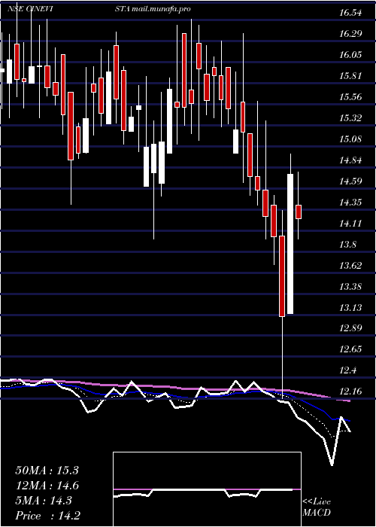Screen dimensions: 376x527
Task: Click the 14.35 price axis label
Action: (350, 203)
